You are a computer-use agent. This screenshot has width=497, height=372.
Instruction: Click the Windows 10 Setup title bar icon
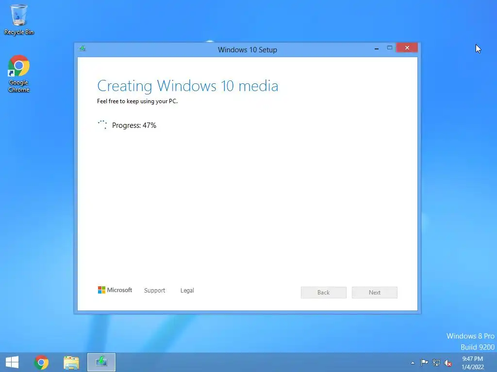[83, 48]
